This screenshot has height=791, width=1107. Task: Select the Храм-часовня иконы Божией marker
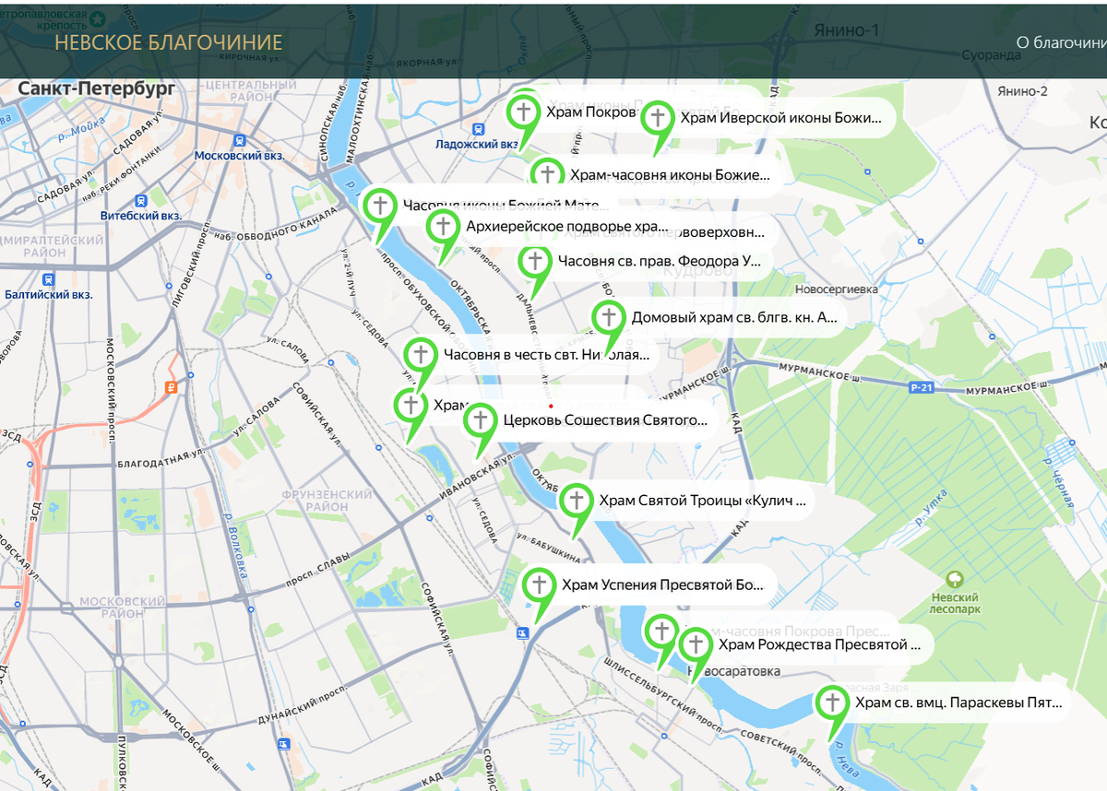pyautogui.click(x=547, y=174)
